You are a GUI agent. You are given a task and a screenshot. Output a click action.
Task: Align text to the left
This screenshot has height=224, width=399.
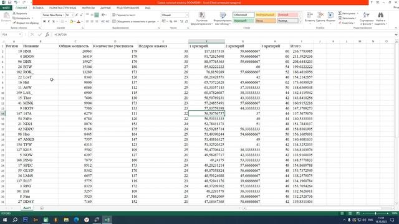click(87, 22)
